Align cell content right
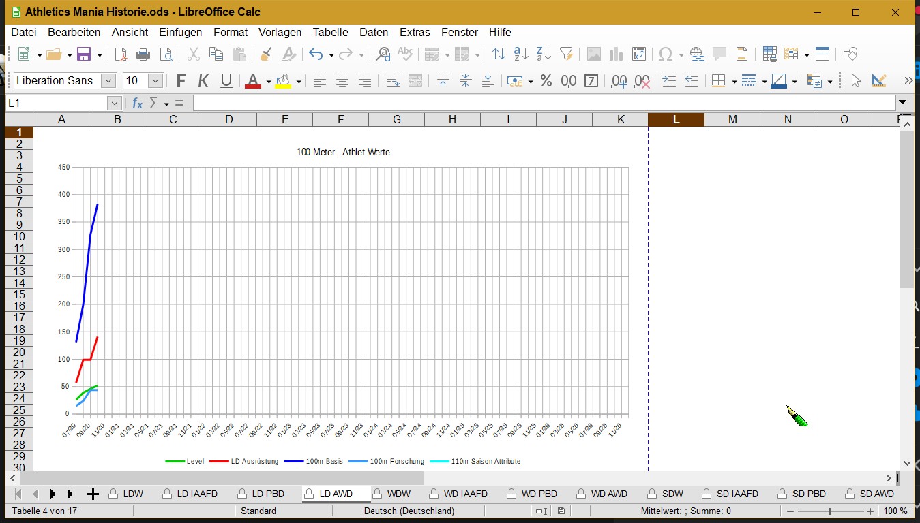The image size is (920, 523). 365,81
